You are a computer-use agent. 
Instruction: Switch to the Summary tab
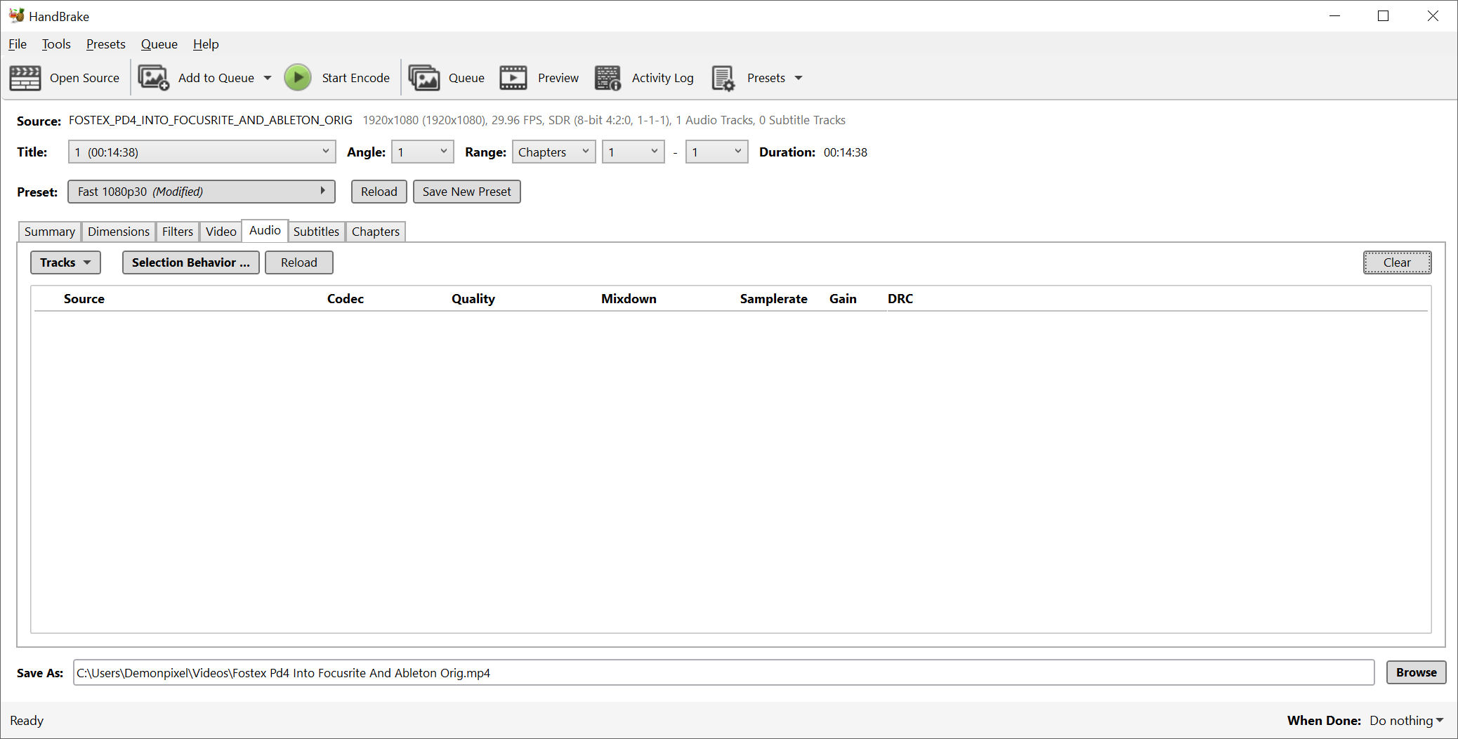click(x=49, y=232)
